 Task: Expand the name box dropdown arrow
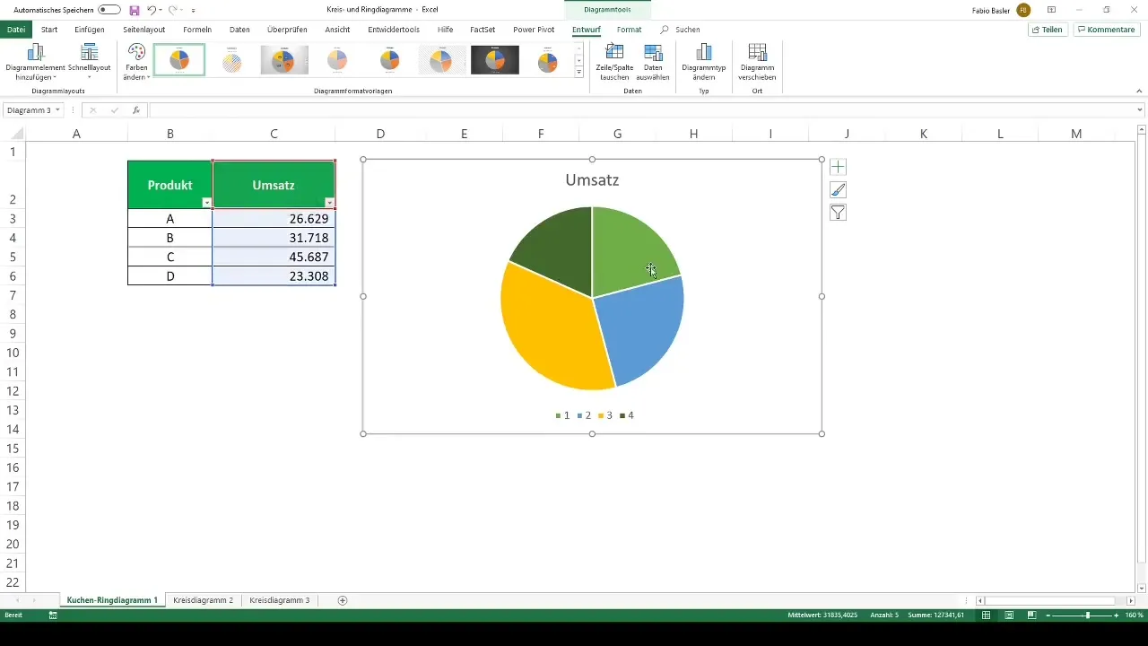click(x=58, y=110)
